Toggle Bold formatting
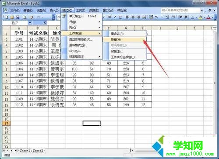This screenshot has height=159, width=219. [x=109, y=17]
